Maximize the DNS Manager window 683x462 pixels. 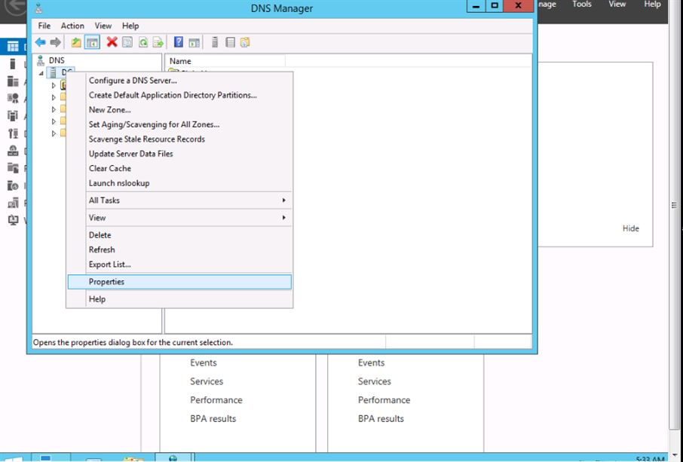(495, 6)
